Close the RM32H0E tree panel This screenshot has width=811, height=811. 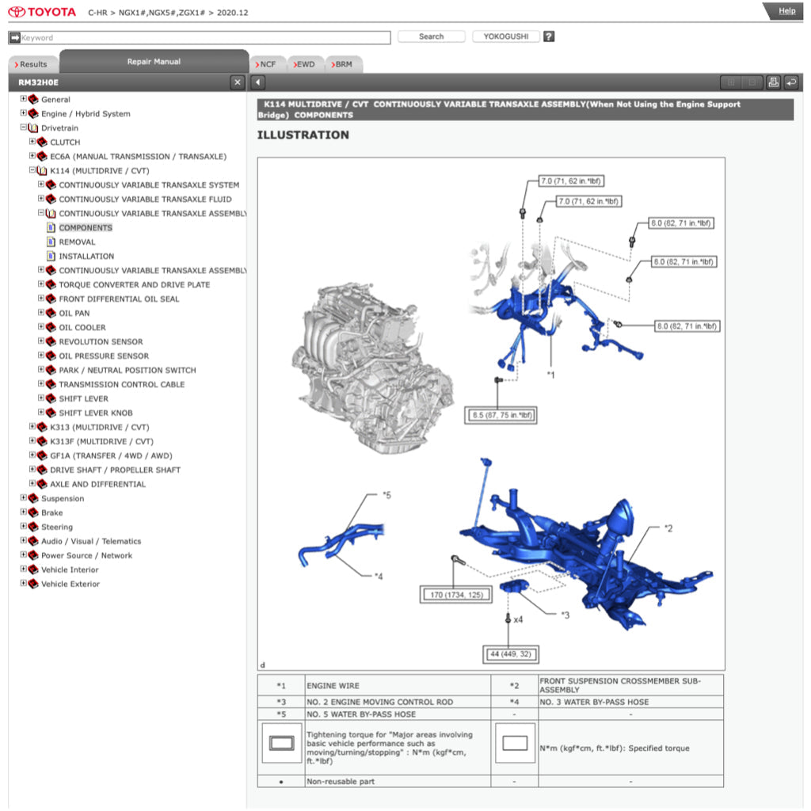[238, 82]
